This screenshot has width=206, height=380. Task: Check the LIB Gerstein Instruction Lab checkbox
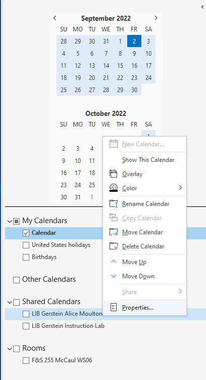coord(26,326)
